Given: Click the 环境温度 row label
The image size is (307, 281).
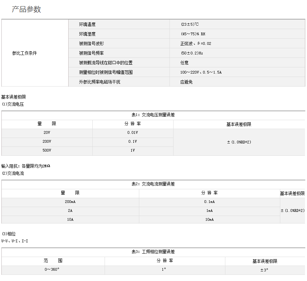Looking at the screenshot, I should pyautogui.click(x=87, y=25).
